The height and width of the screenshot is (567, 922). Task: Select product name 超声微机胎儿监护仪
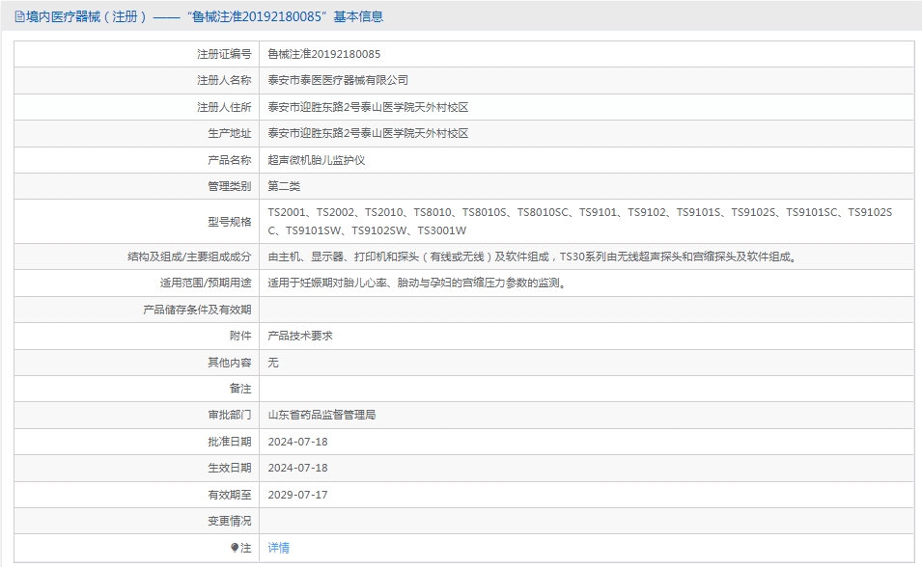click(317, 160)
